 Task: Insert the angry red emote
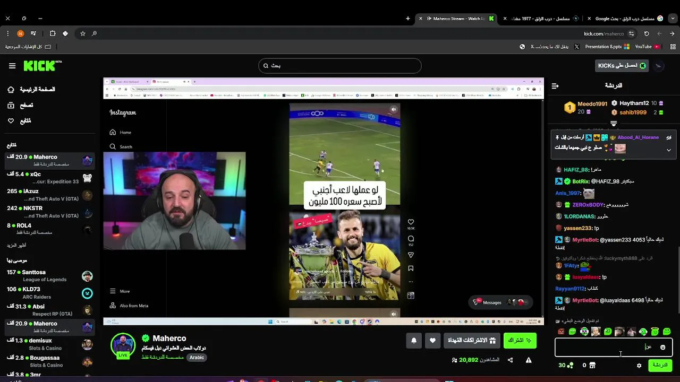click(561, 332)
